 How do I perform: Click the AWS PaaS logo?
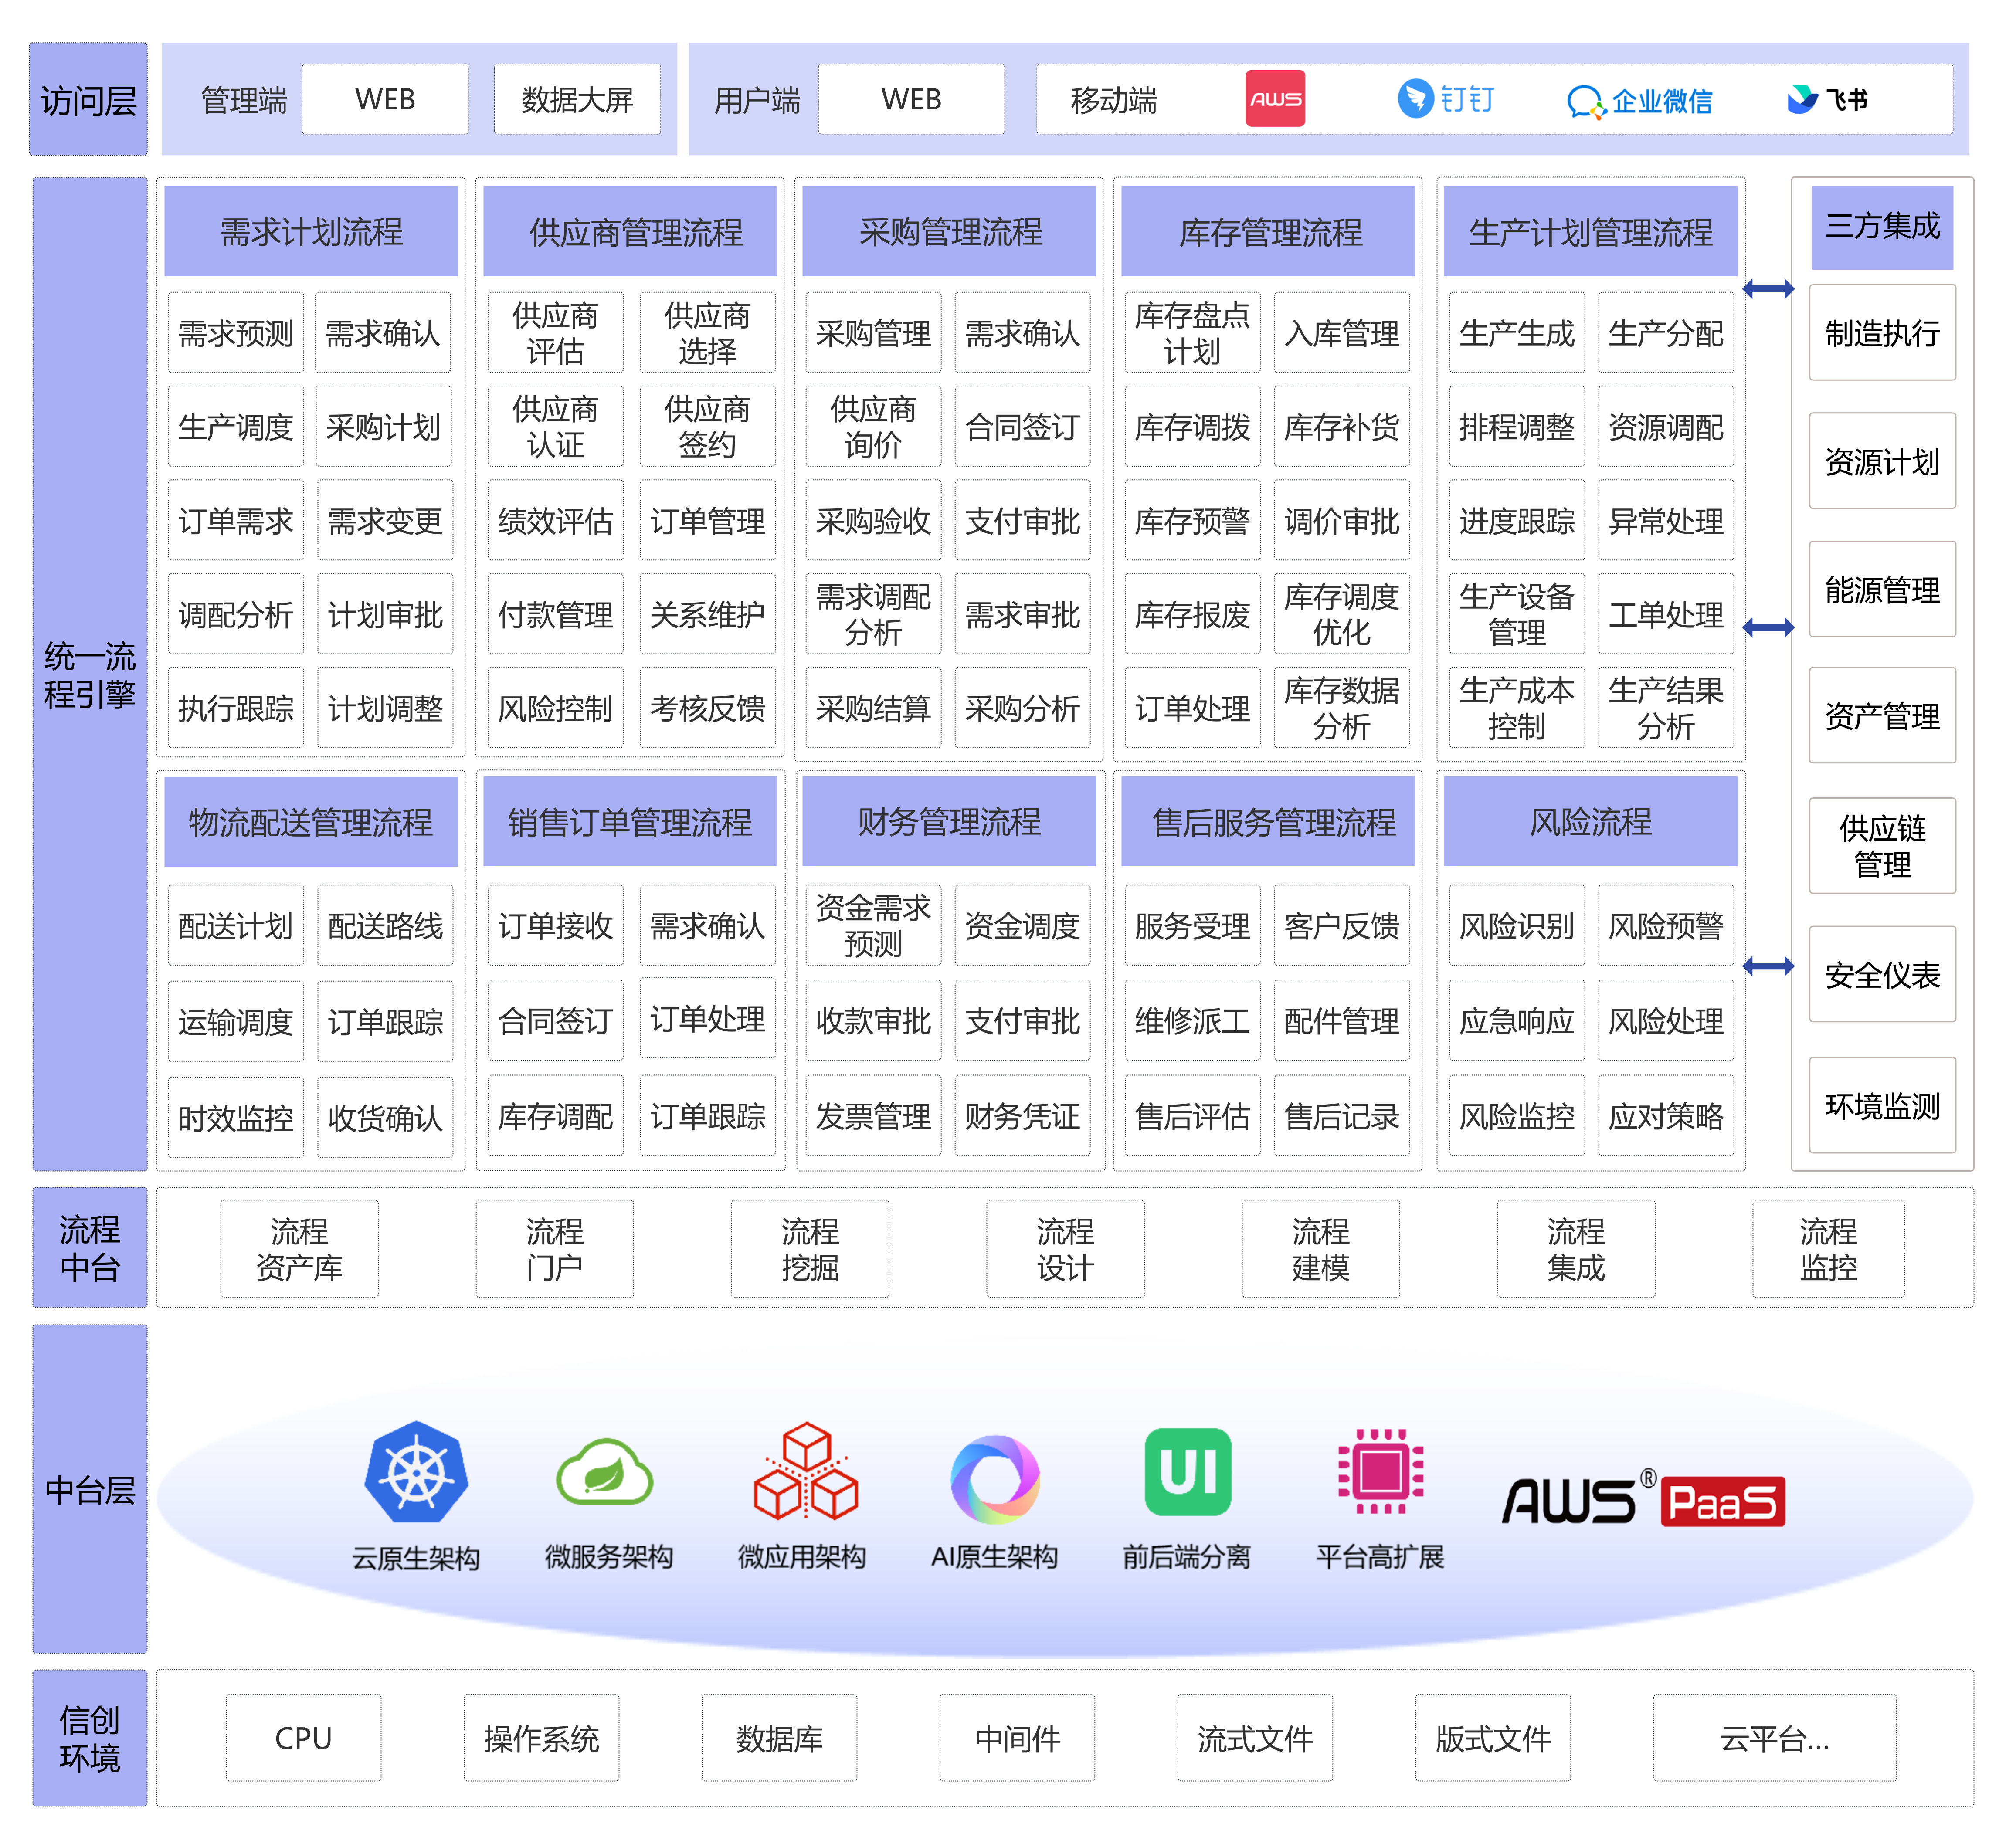coord(1644,1499)
